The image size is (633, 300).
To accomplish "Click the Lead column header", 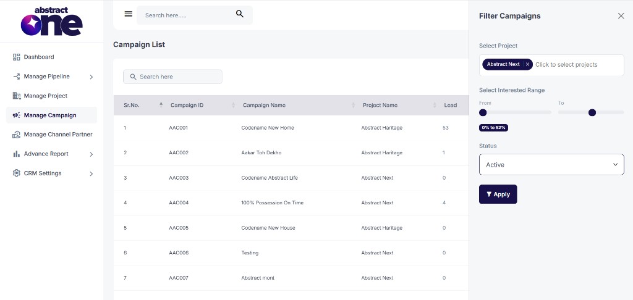I will click(x=451, y=105).
